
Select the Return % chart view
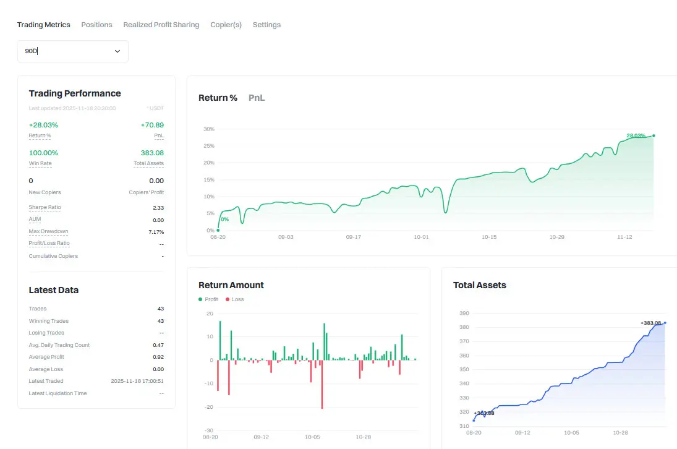[218, 98]
